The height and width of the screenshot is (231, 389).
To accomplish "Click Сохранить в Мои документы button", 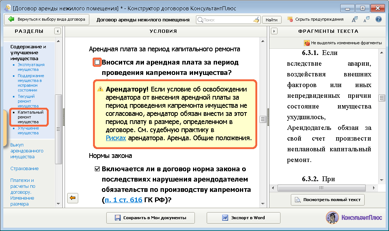I will 151,218.
